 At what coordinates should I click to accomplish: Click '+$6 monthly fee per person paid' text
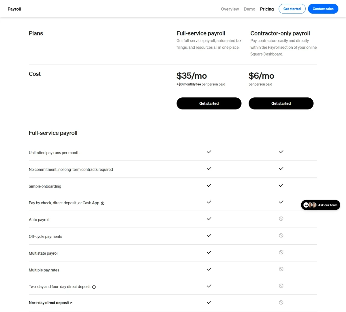pyautogui.click(x=201, y=84)
